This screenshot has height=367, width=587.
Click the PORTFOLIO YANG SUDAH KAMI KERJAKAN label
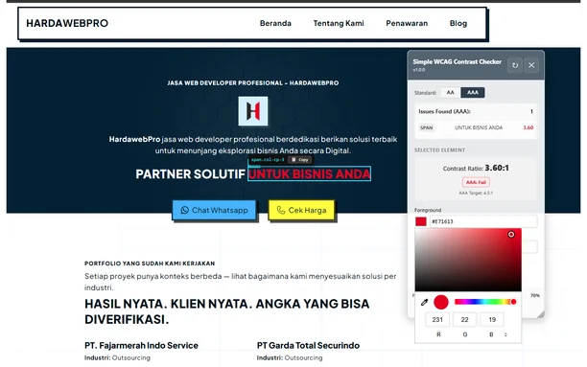click(150, 264)
